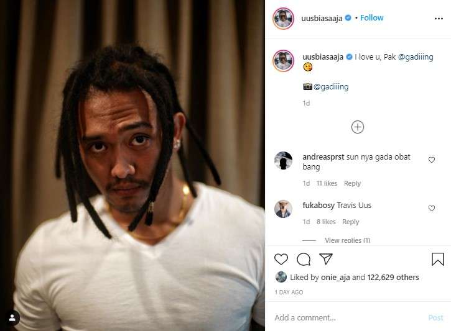Viewport: 451px width, 331px height.
Task: Focus the Add a comment field
Action: tap(348, 317)
